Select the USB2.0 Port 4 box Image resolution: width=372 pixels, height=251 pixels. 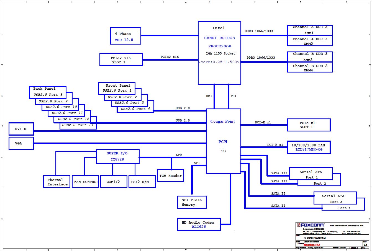pyautogui.click(x=135, y=109)
